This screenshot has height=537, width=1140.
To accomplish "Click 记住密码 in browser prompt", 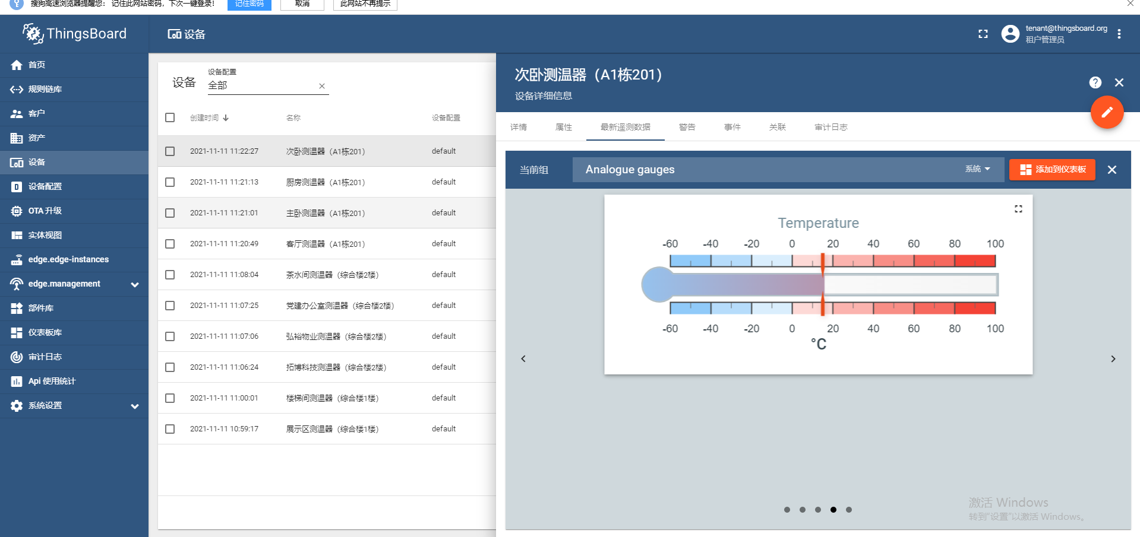I will (x=250, y=4).
